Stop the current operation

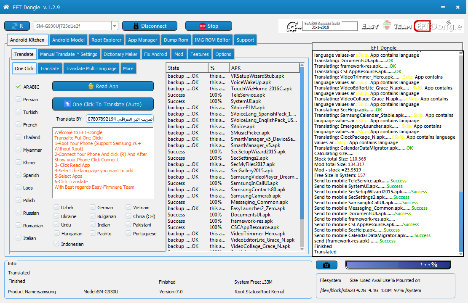pos(209,26)
